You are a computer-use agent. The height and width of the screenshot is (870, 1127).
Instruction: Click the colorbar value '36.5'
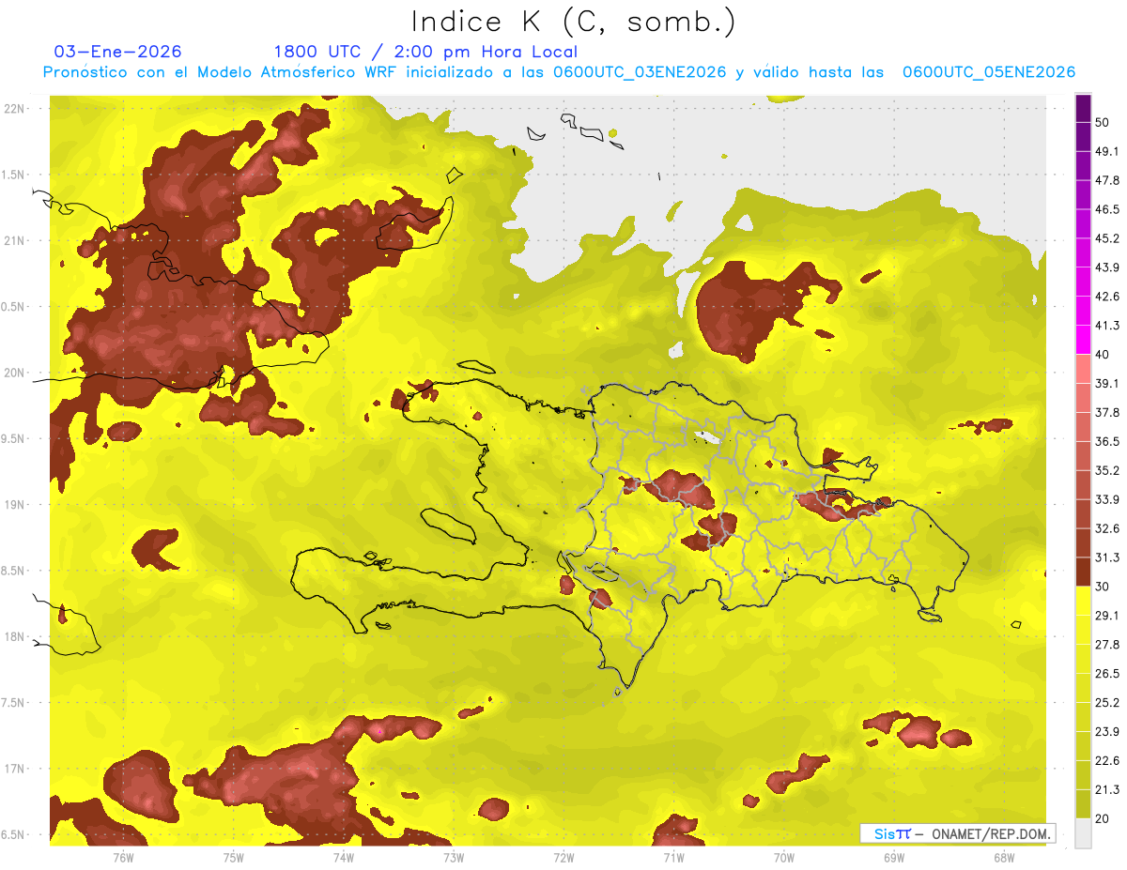(1107, 441)
